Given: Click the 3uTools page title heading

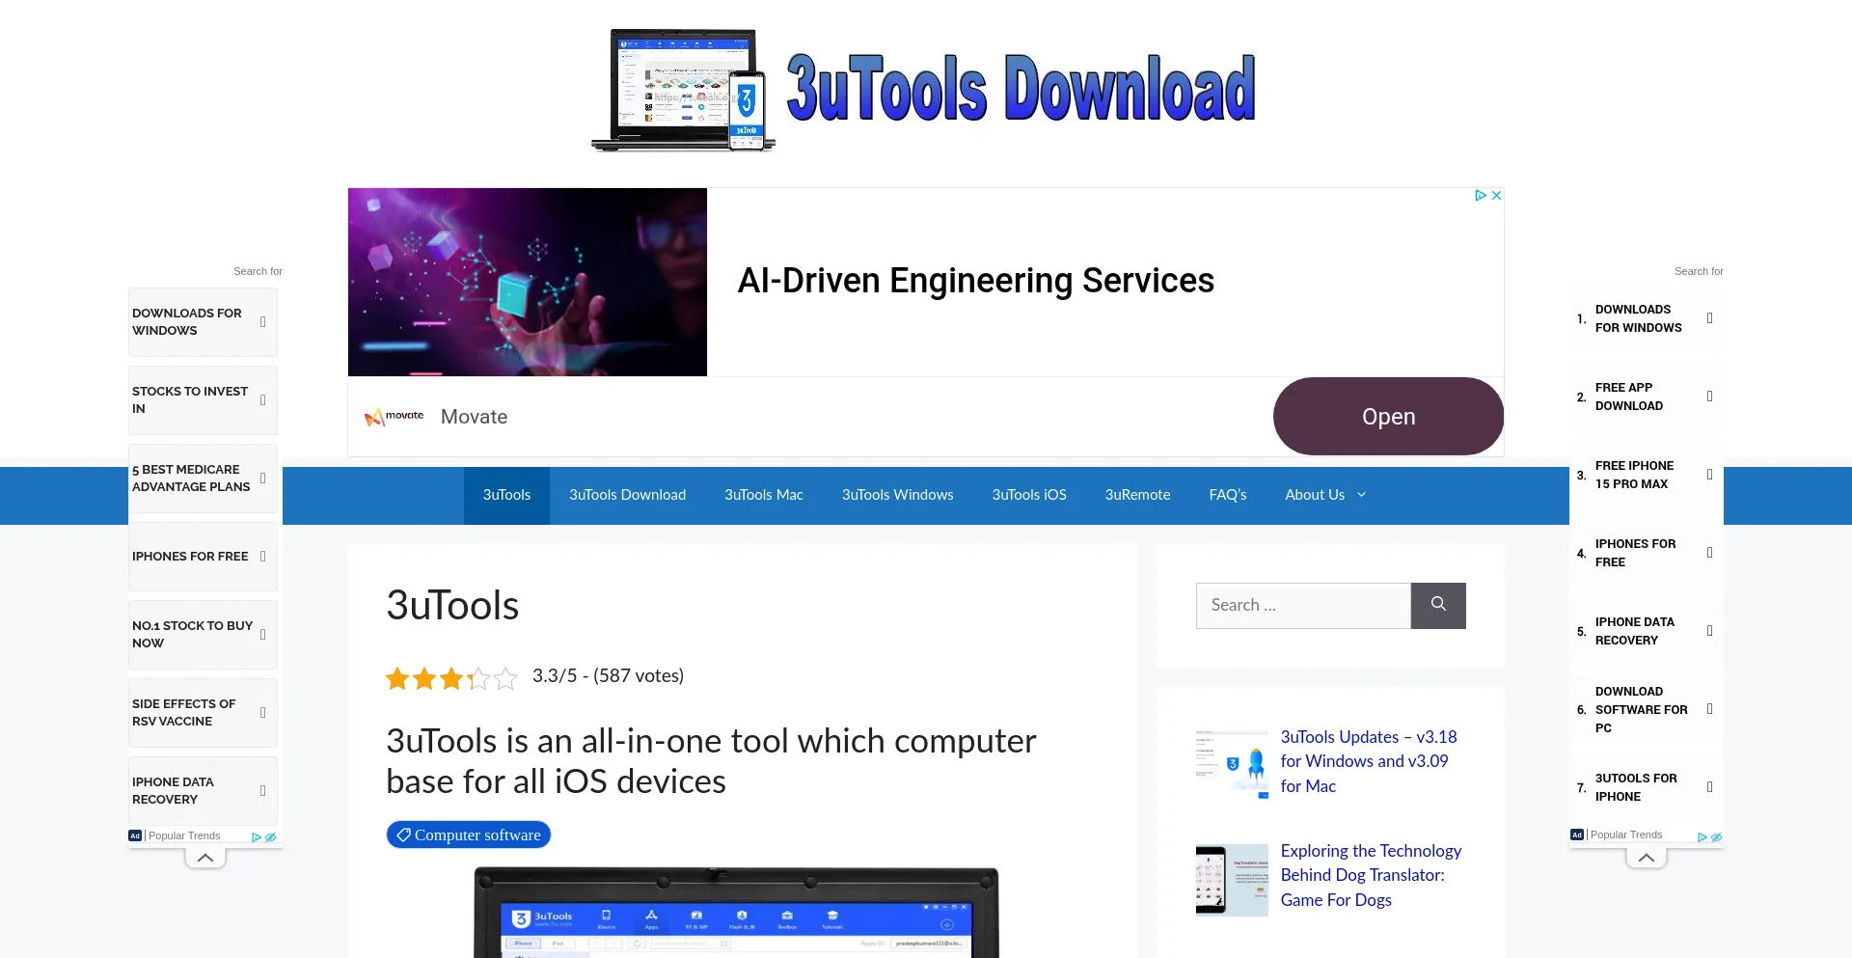Looking at the screenshot, I should pos(452,606).
